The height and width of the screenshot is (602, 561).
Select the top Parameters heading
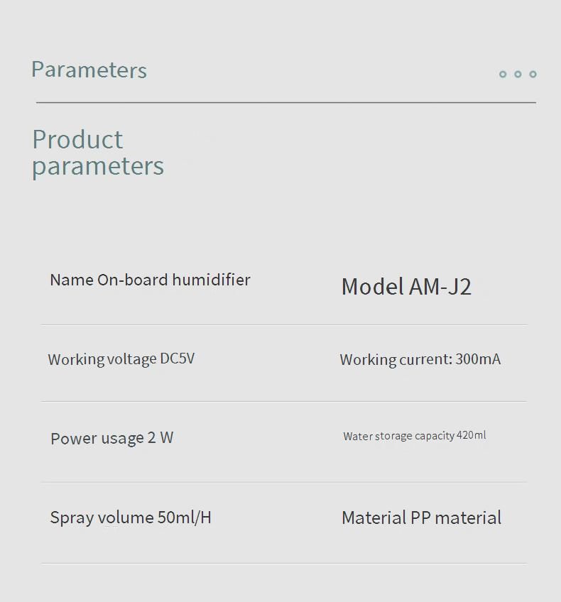pyautogui.click(x=89, y=70)
